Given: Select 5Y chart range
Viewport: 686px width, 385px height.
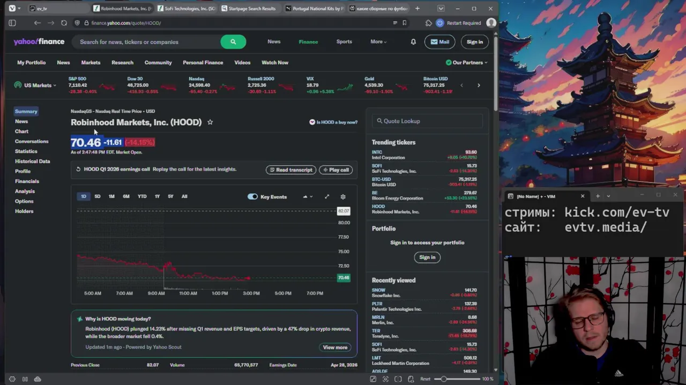Looking at the screenshot, I should [170, 196].
